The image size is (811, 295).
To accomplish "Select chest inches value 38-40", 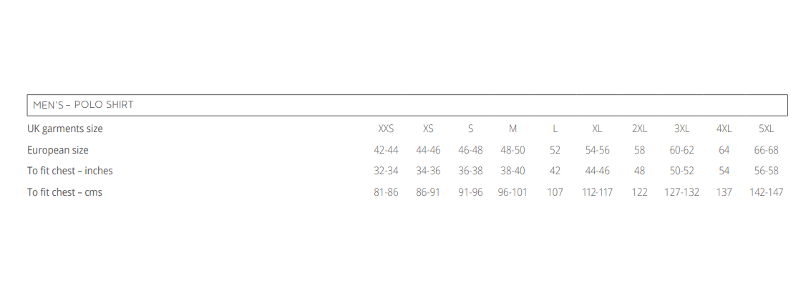I will point(513,171).
